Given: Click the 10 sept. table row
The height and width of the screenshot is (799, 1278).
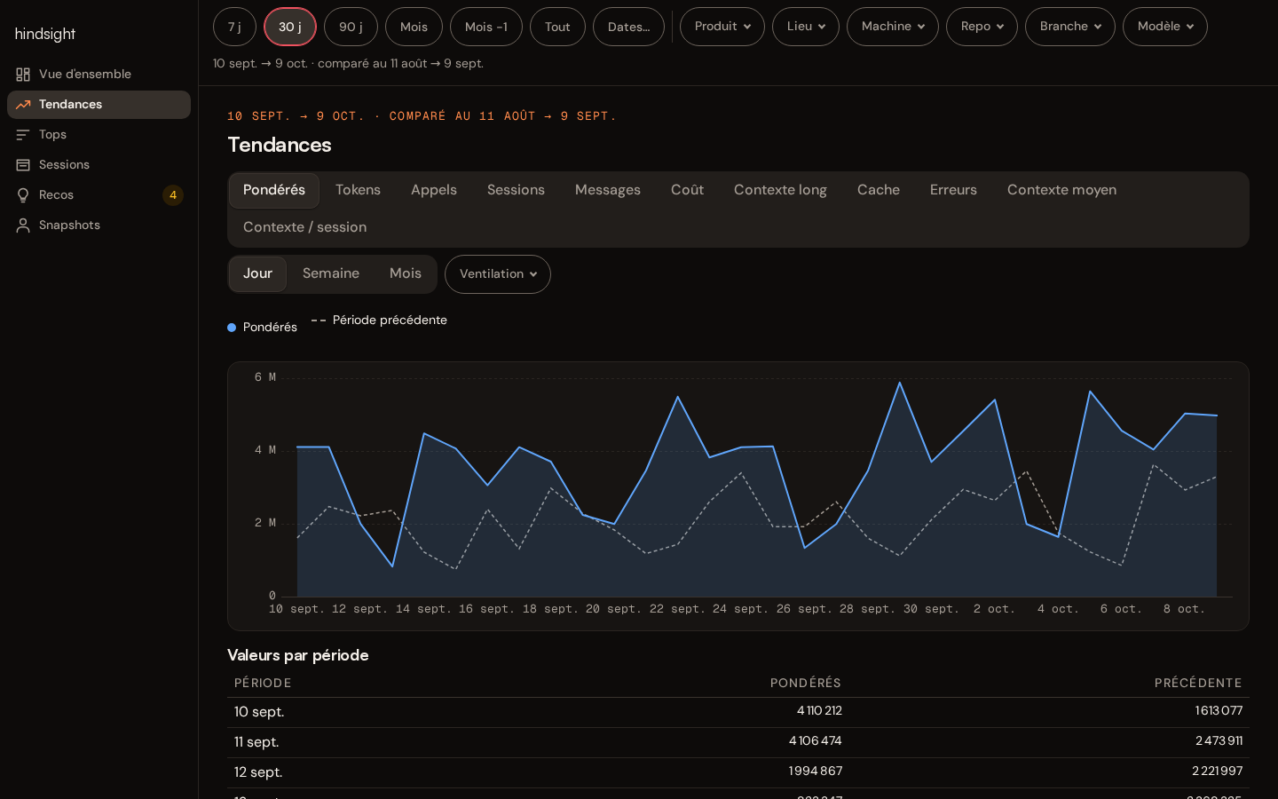Looking at the screenshot, I should [738, 712].
